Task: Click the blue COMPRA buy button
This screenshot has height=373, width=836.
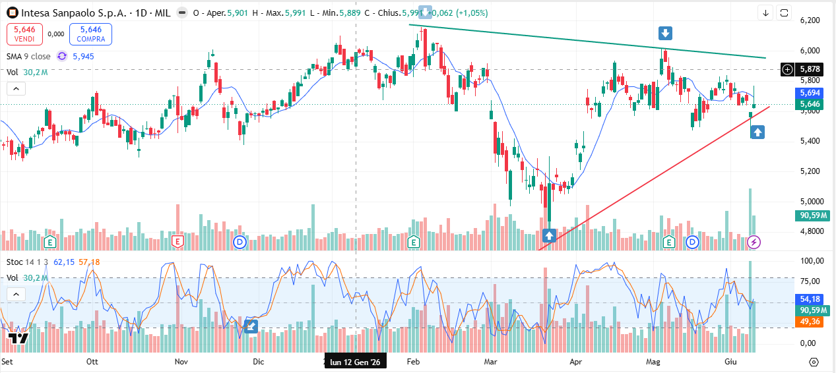Action: (90, 34)
